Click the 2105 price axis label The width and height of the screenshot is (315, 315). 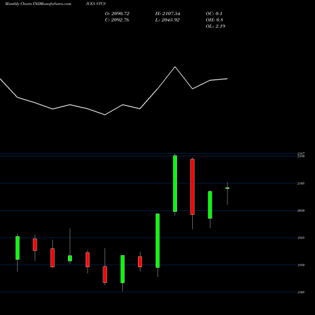point(301,183)
